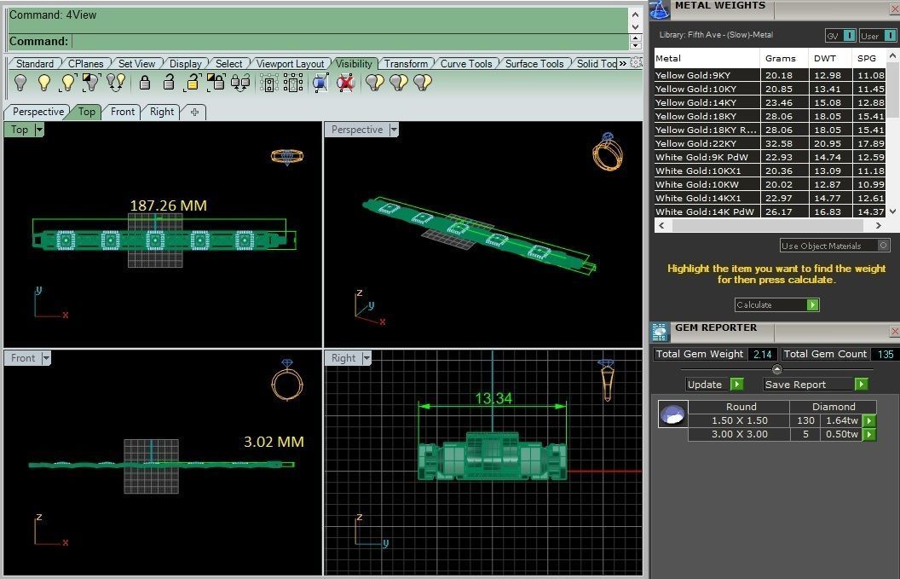This screenshot has width=900, height=579.
Task: Open the Viewport Layout toolbar tab
Action: (x=290, y=64)
